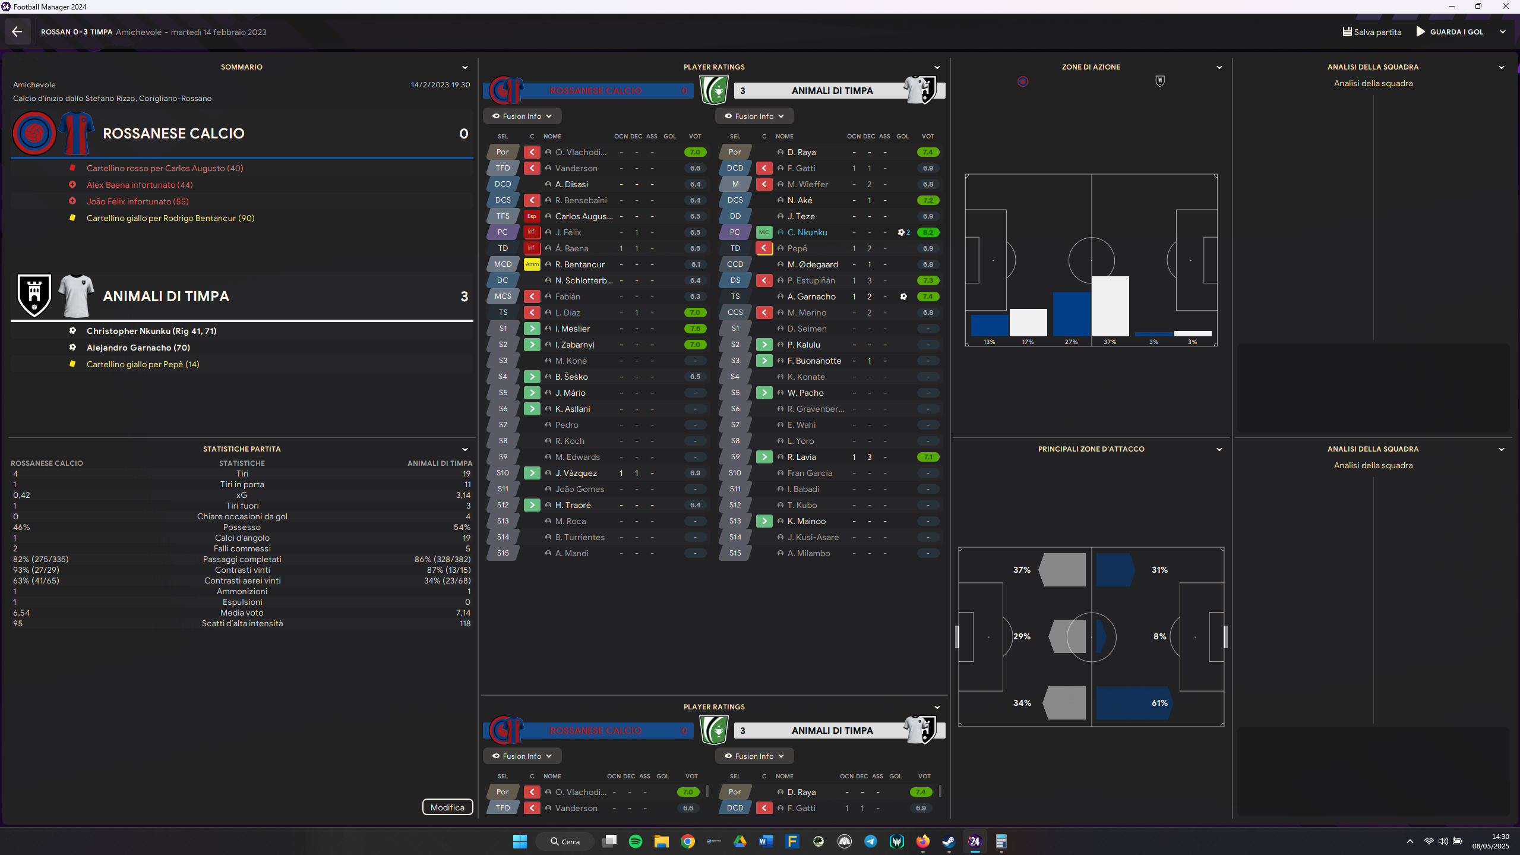Click the Modifica button
The image size is (1520, 855).
point(447,807)
